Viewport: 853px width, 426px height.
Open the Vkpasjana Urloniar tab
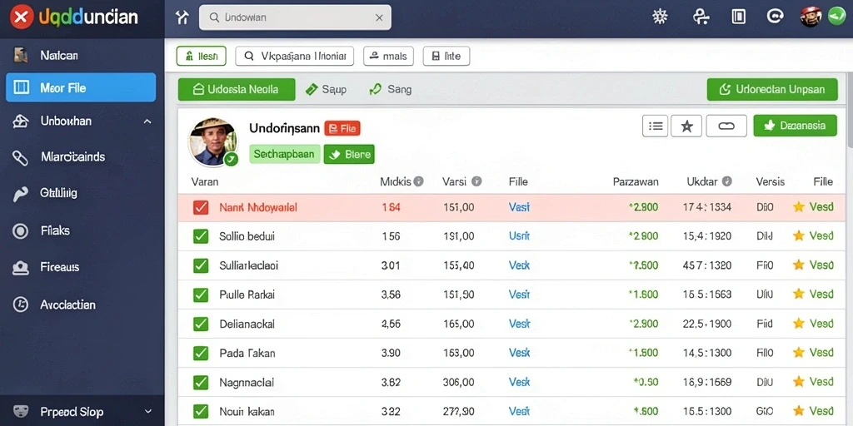tap(294, 56)
